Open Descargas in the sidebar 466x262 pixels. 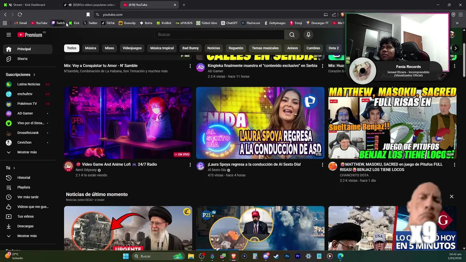coord(28,226)
